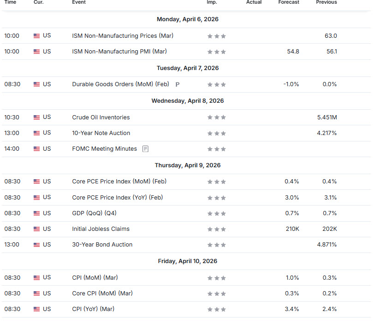Click the Thursday, April 9, 2026 date row

click(187, 165)
